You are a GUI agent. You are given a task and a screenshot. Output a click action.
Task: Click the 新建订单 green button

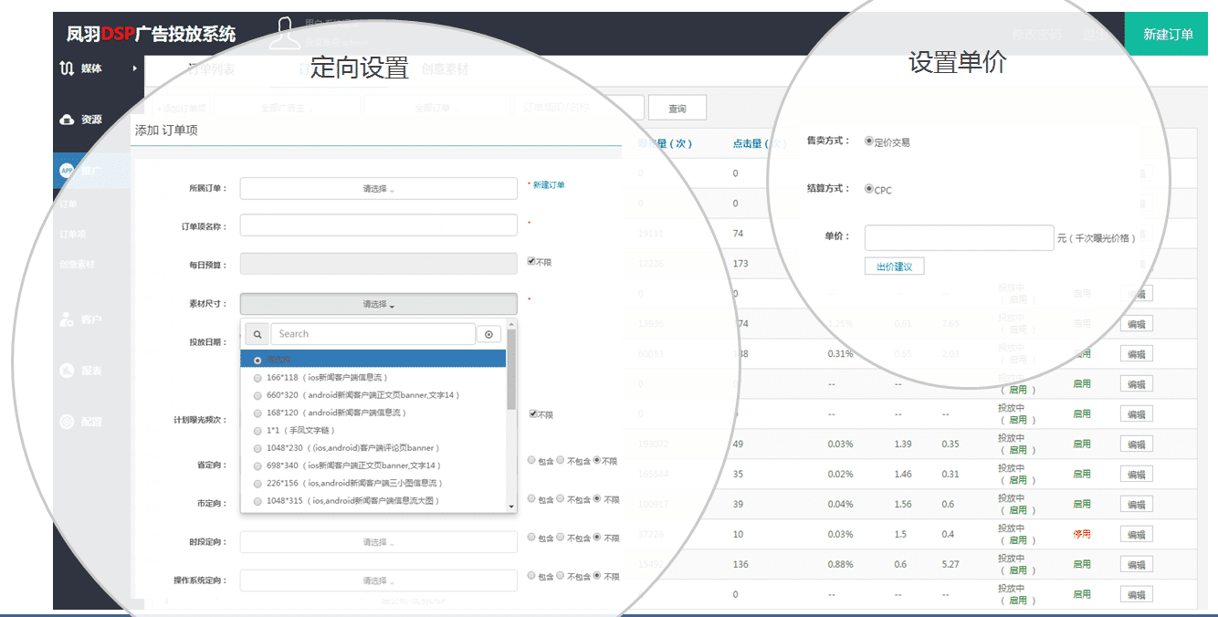(1168, 34)
